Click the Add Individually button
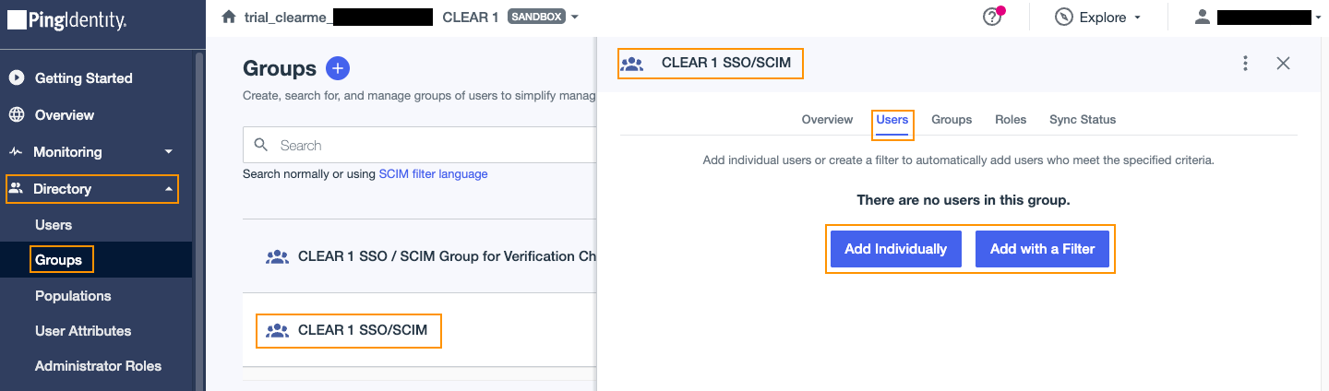This screenshot has height=391, width=1329. coord(895,249)
